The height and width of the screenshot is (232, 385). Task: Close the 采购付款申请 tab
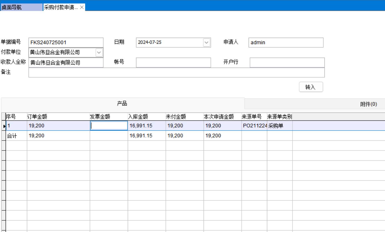tap(82, 7)
